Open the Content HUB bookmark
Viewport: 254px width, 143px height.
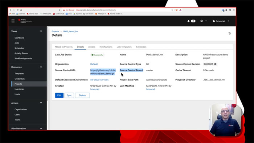pyautogui.click(x=58, y=14)
